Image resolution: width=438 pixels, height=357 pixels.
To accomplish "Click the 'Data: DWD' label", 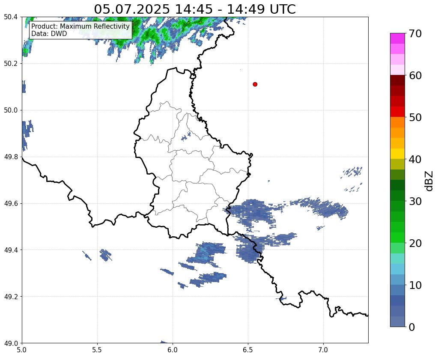I will pos(49,34).
